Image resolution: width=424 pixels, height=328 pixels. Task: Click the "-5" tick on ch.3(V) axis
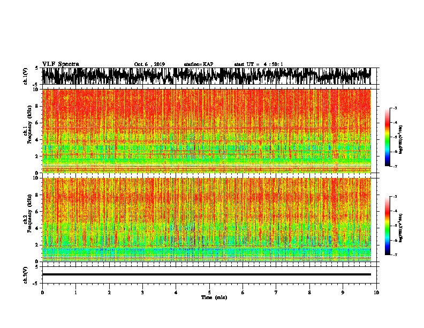click(x=36, y=284)
